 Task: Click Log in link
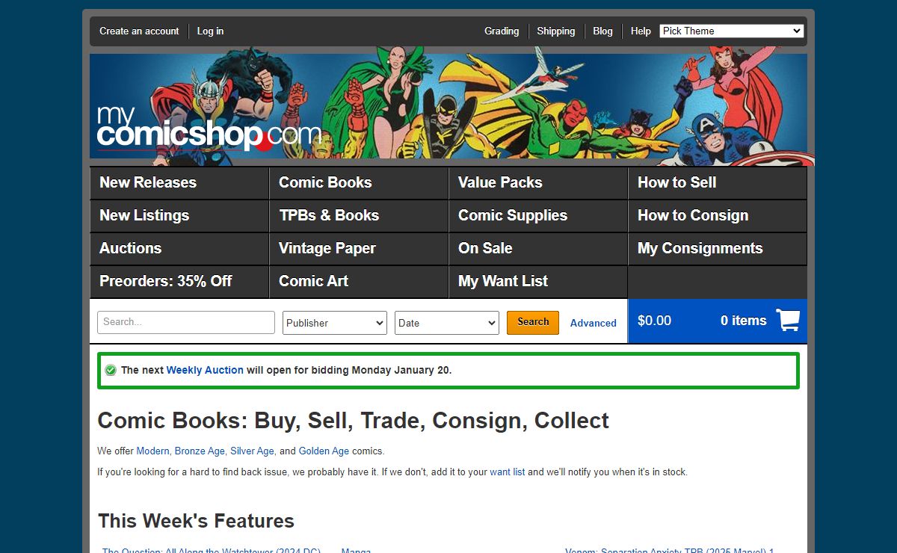[x=210, y=31]
